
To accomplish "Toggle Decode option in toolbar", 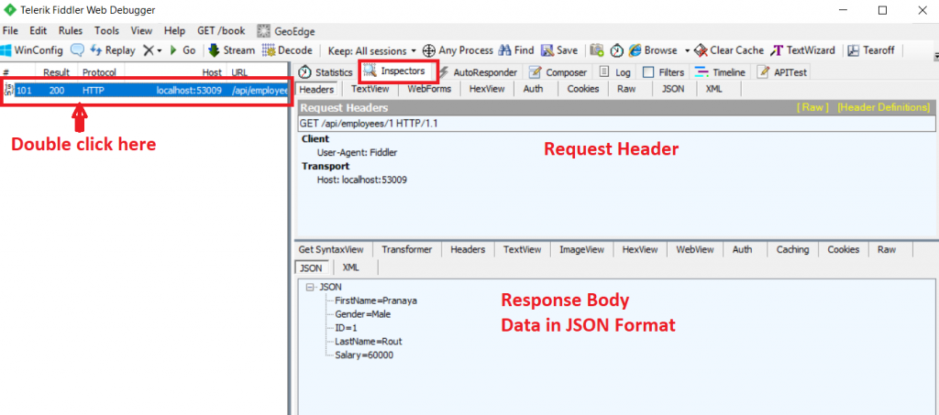I will (287, 50).
